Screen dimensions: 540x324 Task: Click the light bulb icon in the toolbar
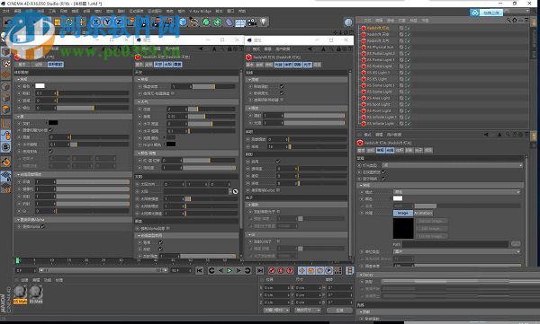[264, 22]
